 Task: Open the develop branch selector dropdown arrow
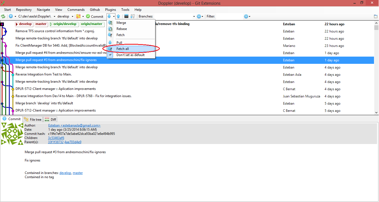pyautogui.click(x=73, y=16)
